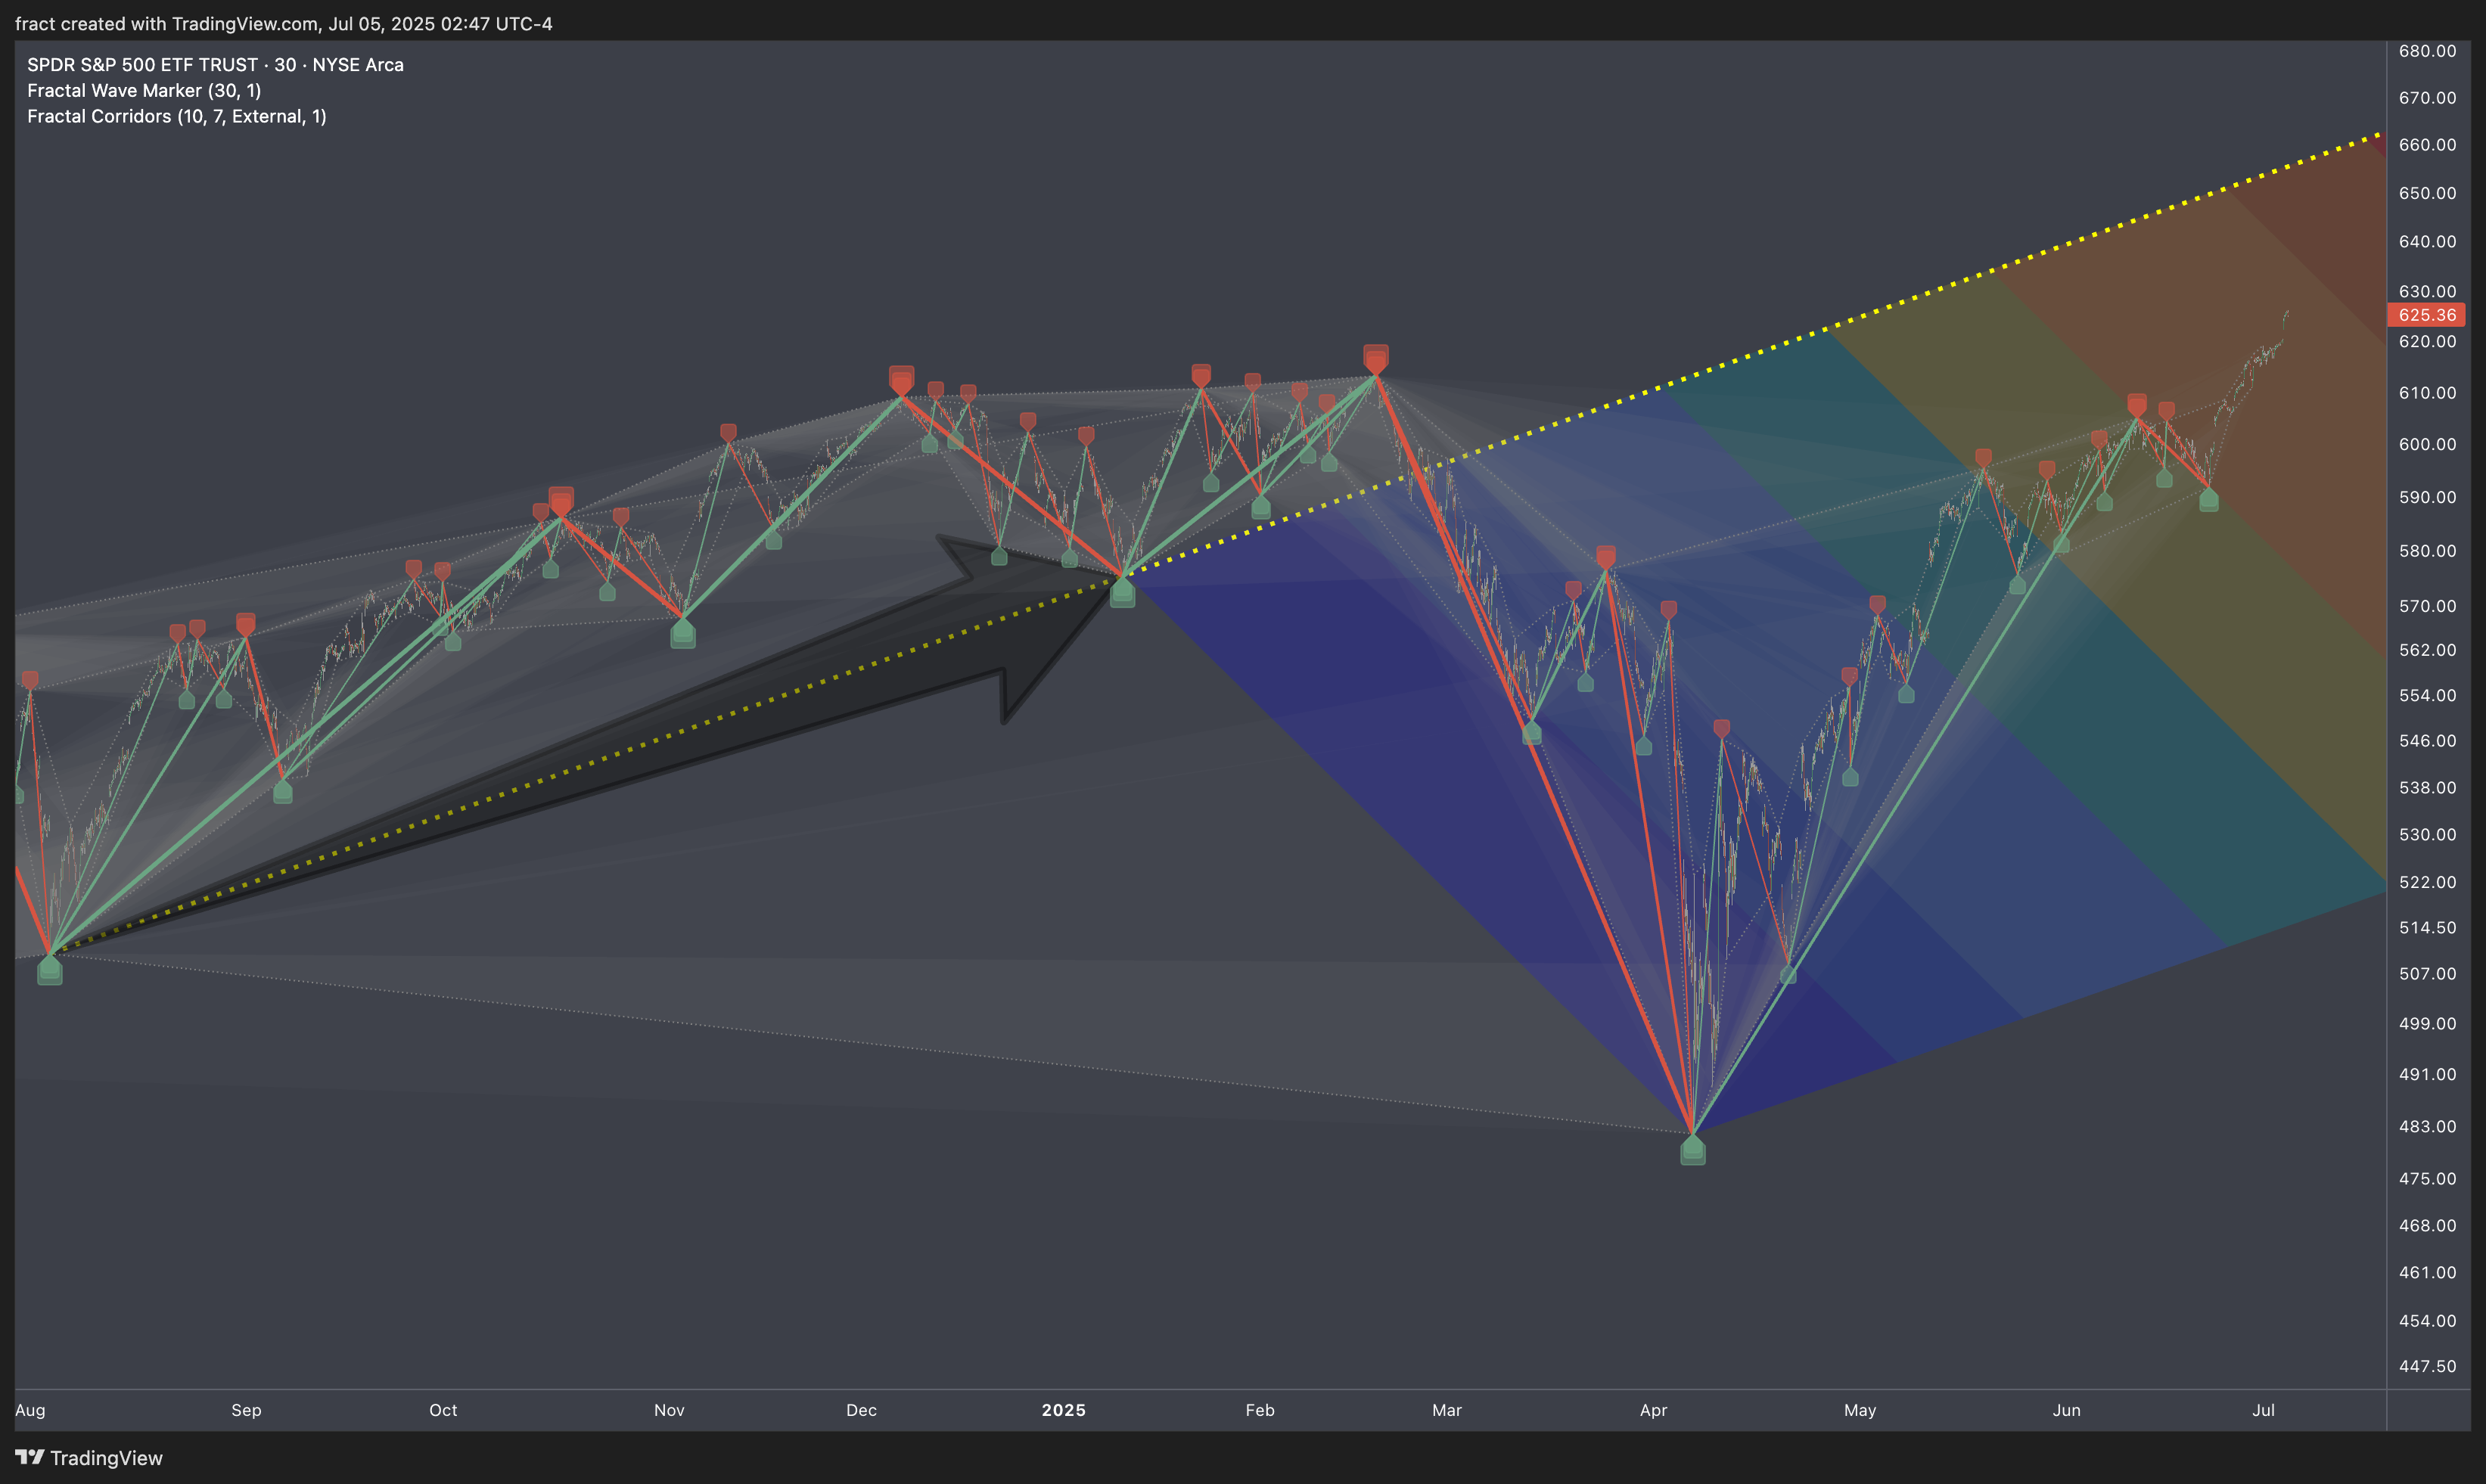Click the 538.00 price axis label
Screen dimensions: 2486x1484
(x=2427, y=788)
